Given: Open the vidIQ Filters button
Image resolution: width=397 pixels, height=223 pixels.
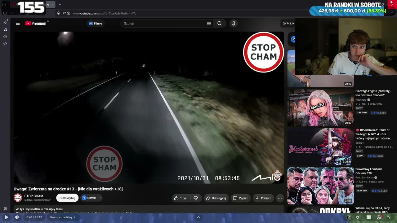Looking at the screenshot, I should pos(96,24).
